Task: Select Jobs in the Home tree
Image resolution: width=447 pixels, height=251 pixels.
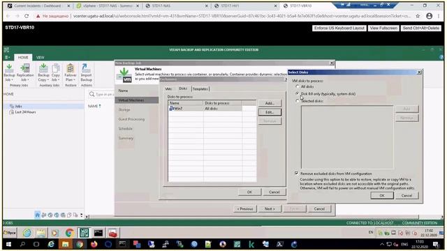Action: [18, 106]
